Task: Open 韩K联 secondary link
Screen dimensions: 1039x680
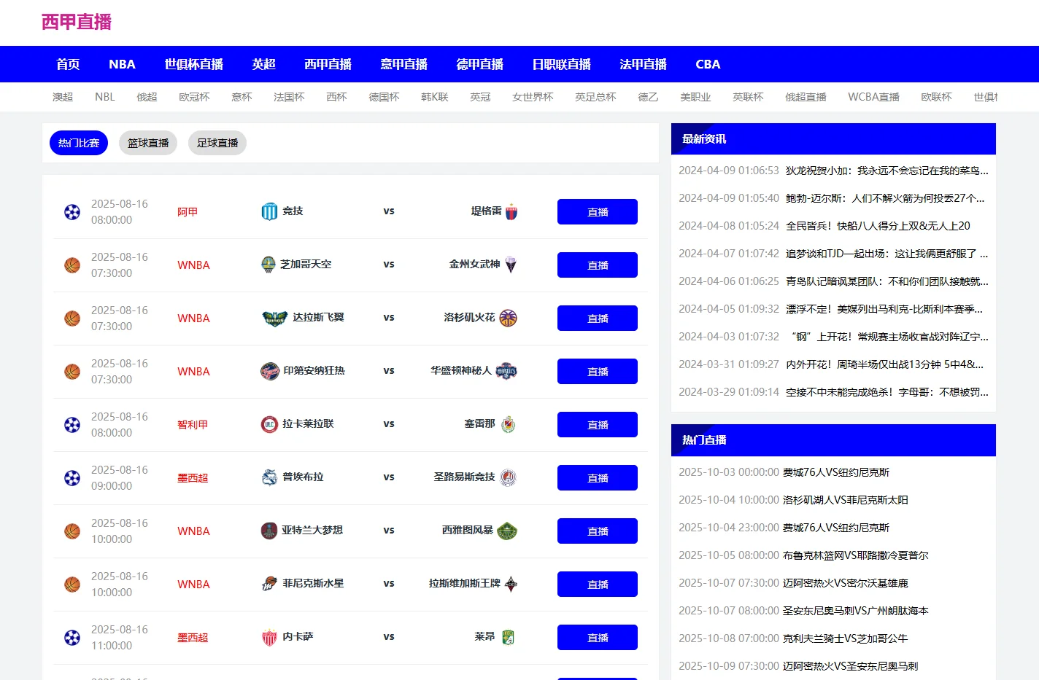Action: click(x=435, y=97)
